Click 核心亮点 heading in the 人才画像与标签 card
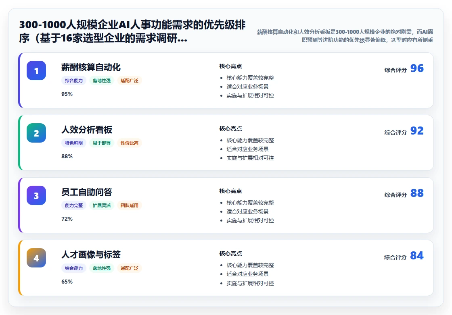 230,253
